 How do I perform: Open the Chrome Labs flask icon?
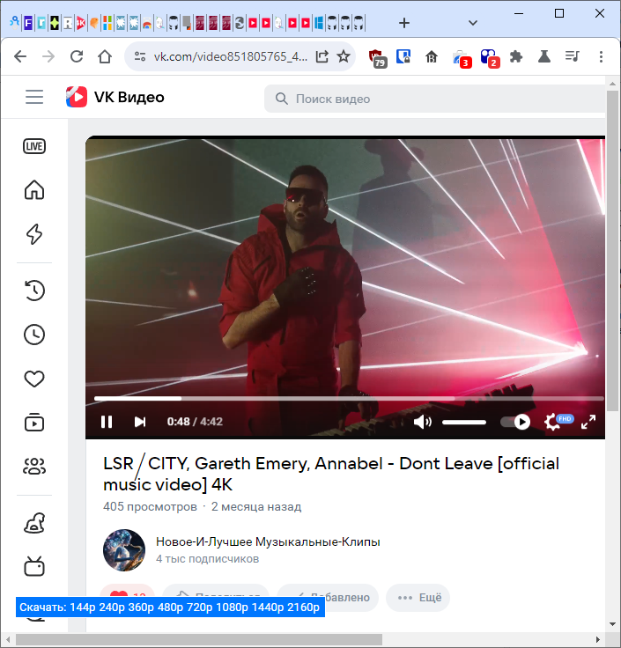coord(544,56)
